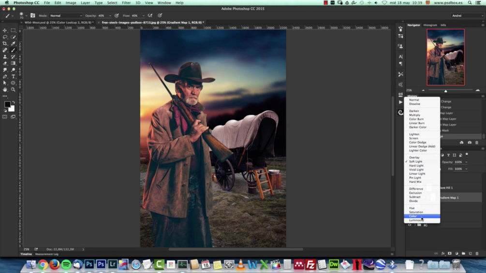
Task: Choose Difference blend mode
Action: [422, 189]
